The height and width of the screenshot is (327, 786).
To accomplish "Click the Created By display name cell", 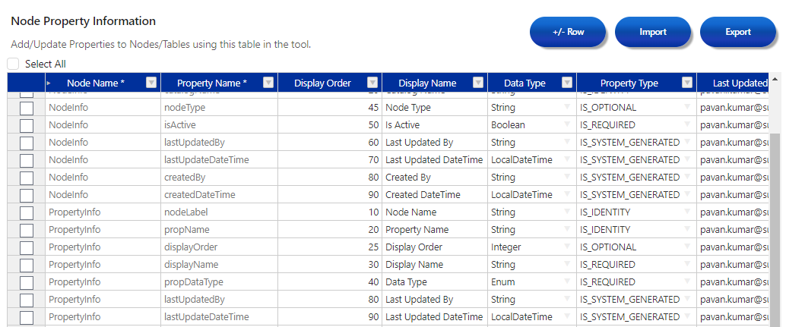I will (x=435, y=178).
